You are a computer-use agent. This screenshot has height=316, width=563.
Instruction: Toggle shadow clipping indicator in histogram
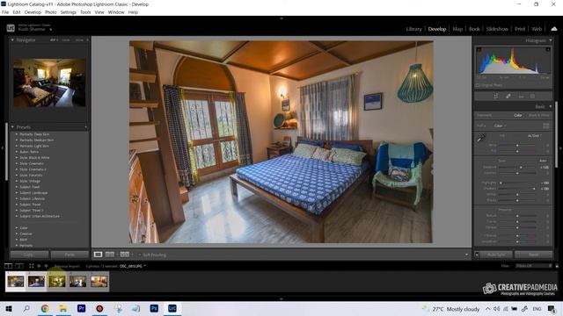pyautogui.click(x=479, y=49)
